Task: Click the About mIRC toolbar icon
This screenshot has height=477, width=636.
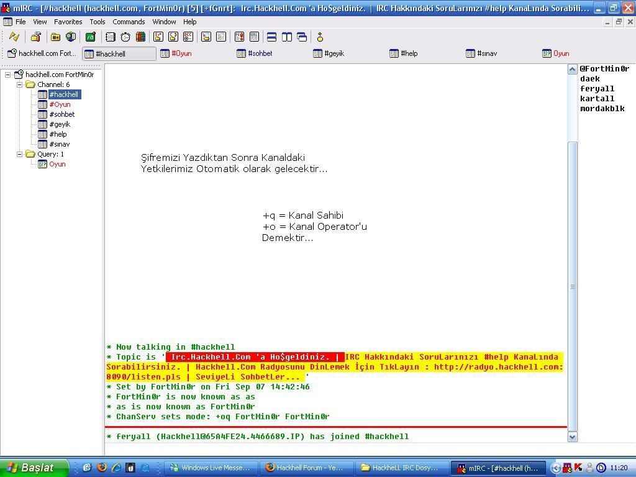Action: 320,37
